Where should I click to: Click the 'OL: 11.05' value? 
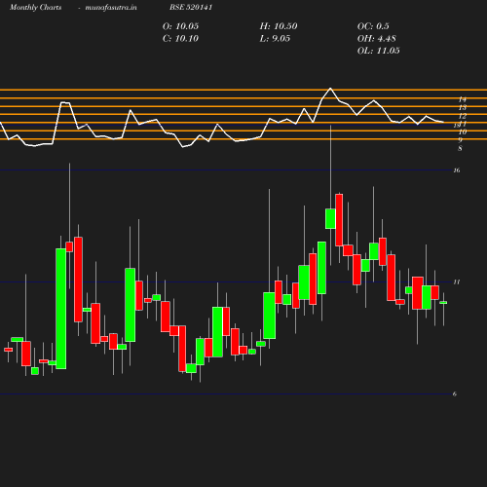coord(379,51)
